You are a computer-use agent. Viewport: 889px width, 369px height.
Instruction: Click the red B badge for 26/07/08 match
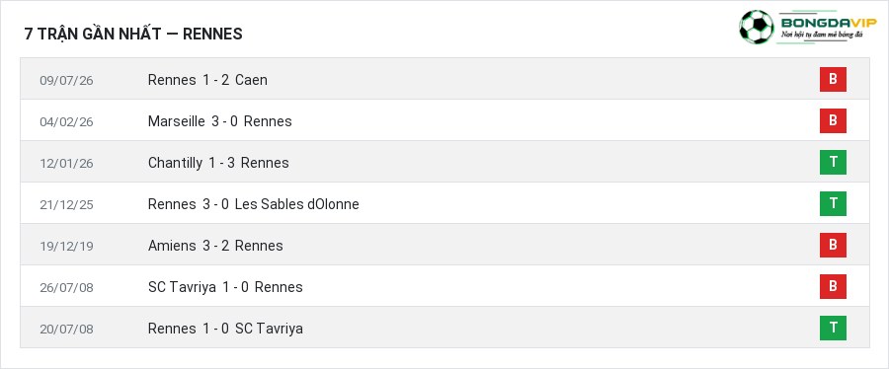(x=833, y=286)
